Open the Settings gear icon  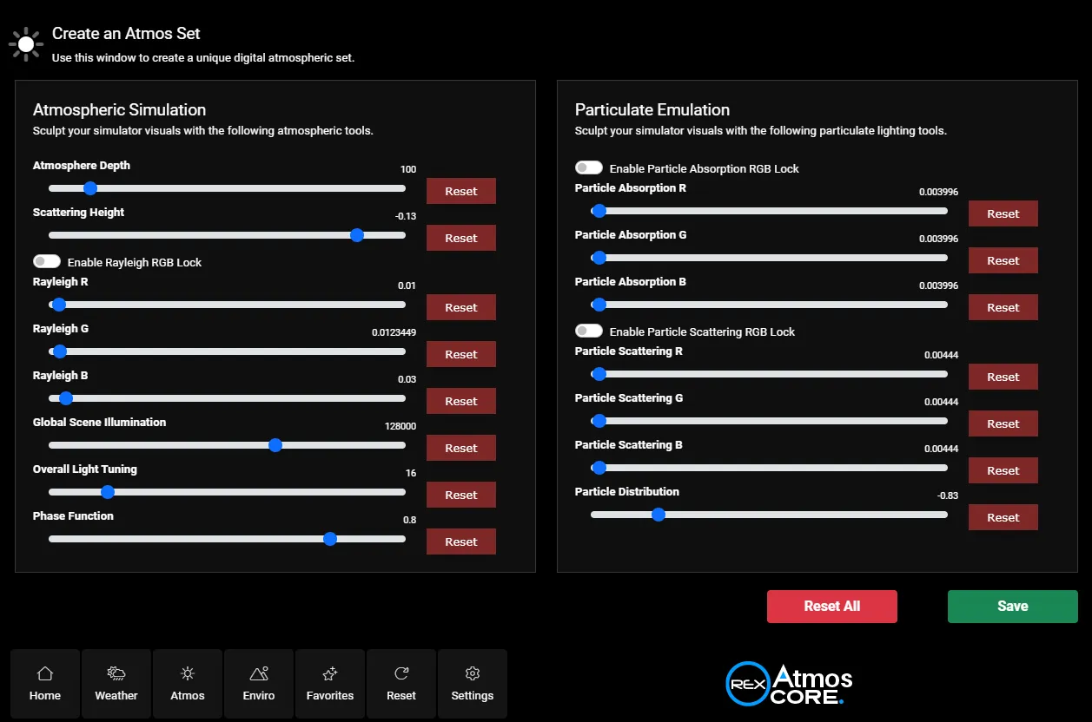tap(473, 674)
